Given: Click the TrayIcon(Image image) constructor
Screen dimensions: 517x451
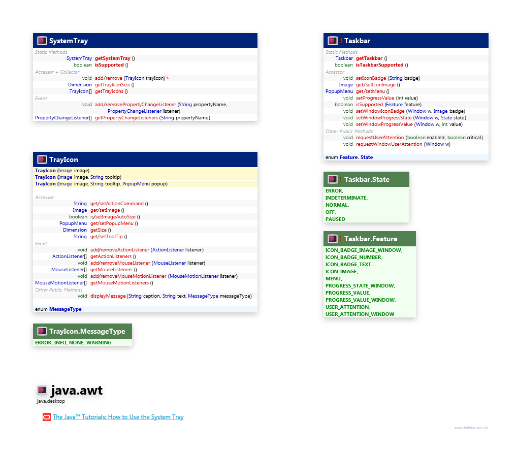Looking at the screenshot, I should pos(62,171).
